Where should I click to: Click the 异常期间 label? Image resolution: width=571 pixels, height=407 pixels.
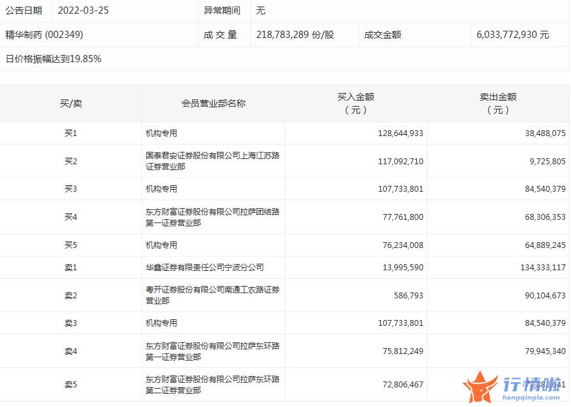click(x=222, y=10)
